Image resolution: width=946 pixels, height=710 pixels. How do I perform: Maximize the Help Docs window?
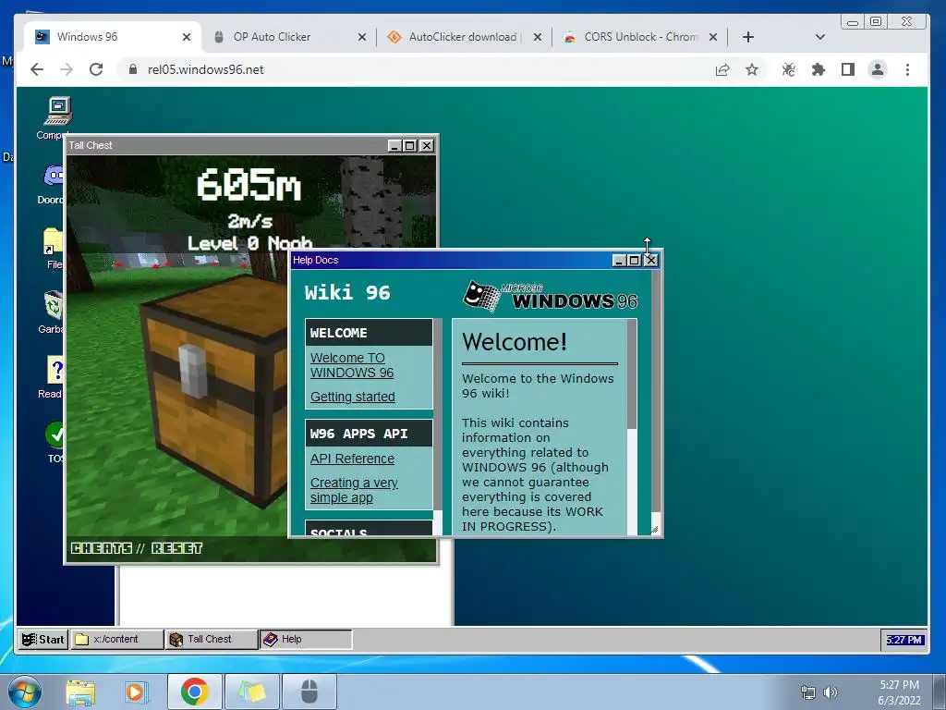634,260
